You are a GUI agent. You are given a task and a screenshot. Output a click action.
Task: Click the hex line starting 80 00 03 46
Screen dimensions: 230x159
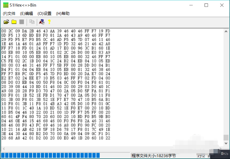[x=56, y=65]
